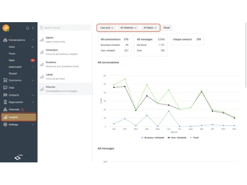Click the Channels nodes icon

(x=5, y=110)
